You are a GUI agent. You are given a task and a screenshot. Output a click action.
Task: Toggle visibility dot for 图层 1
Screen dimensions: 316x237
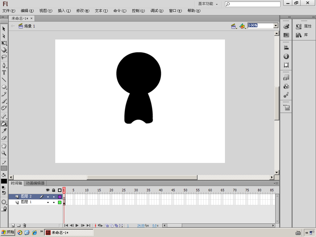tap(48, 202)
